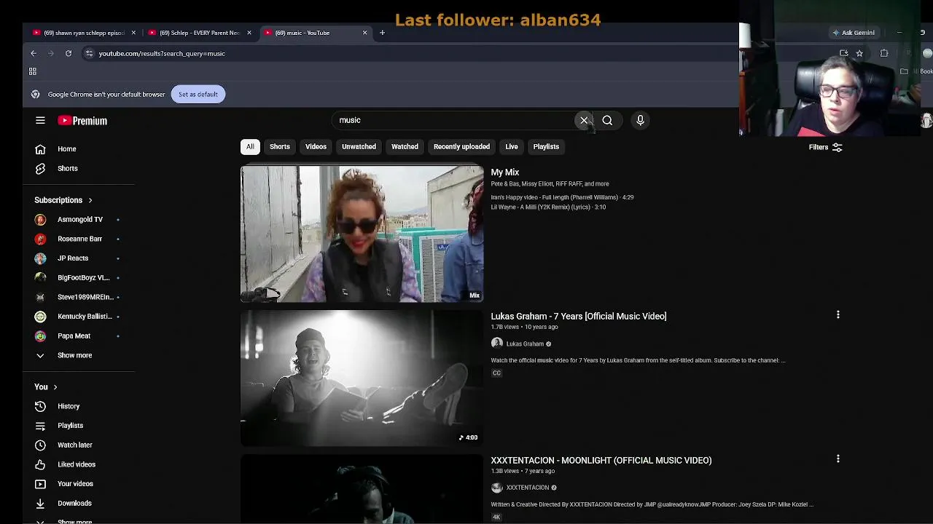Click the magnifying glass search button
This screenshot has height=524, width=933.
[607, 120]
